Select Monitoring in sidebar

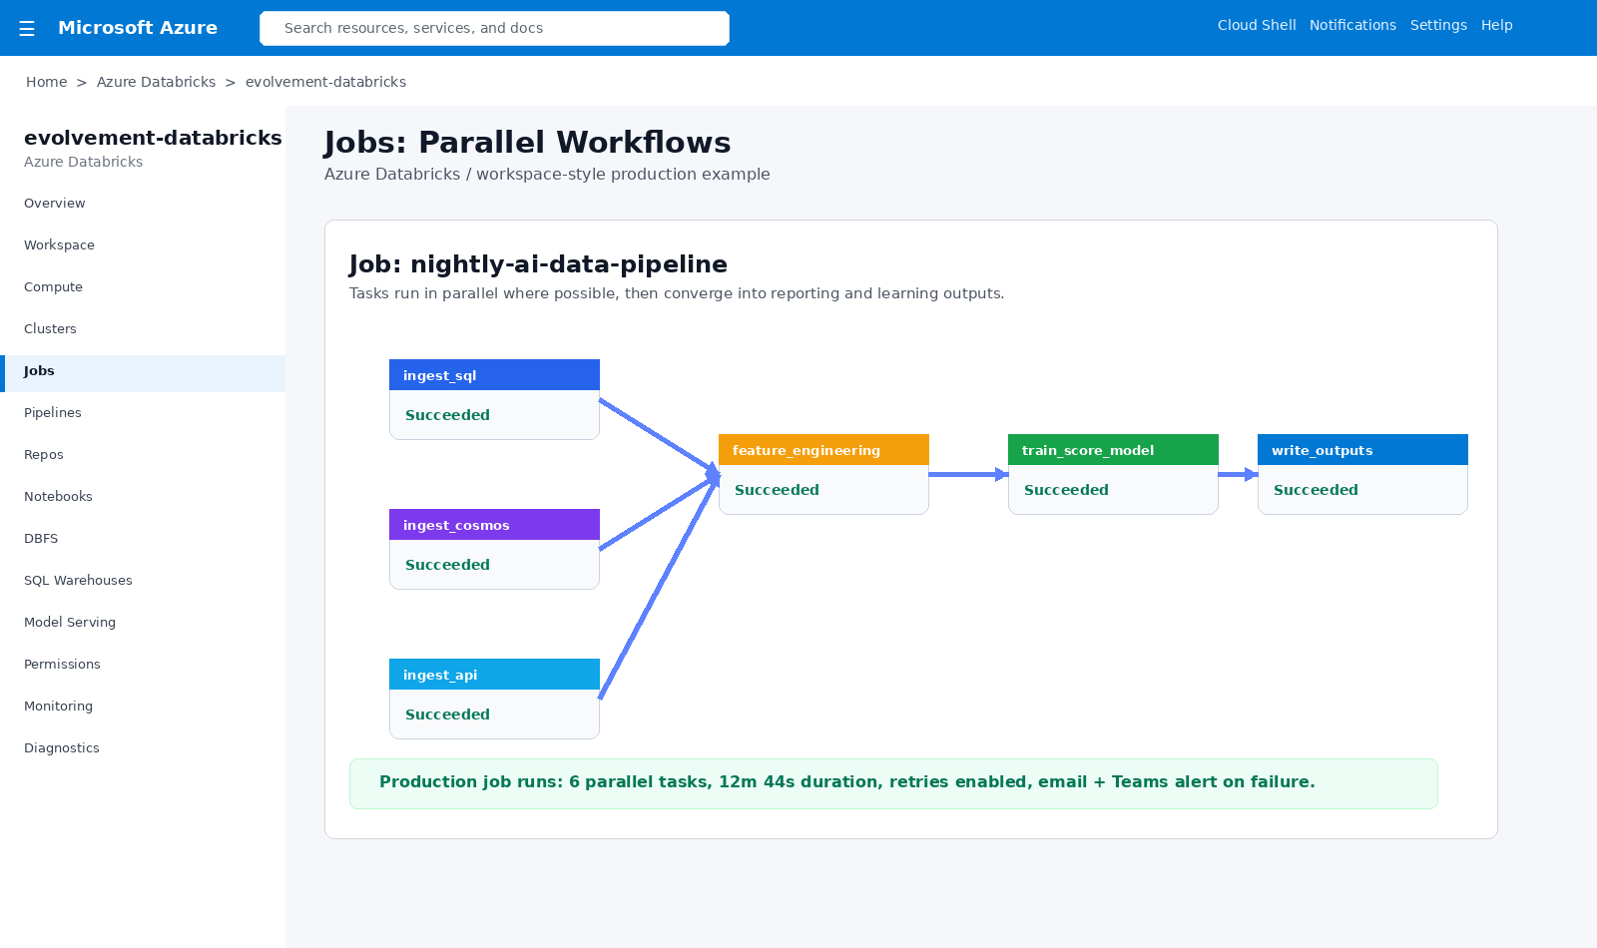click(143, 706)
